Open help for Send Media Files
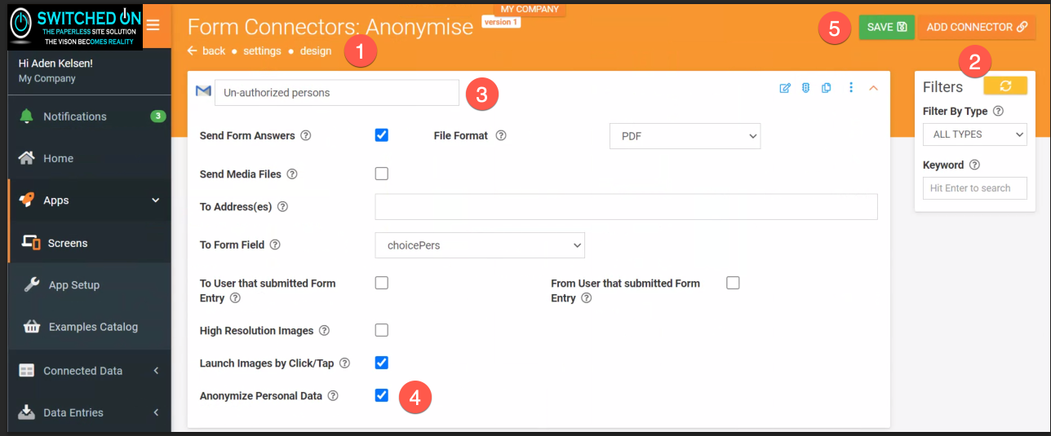Screen dimensions: 1051x436 pyautogui.click(x=292, y=174)
